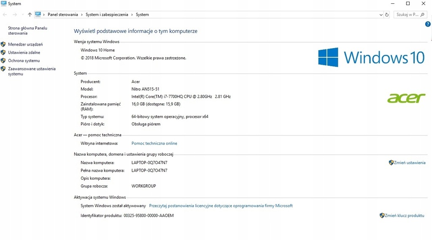Screen dimensions: 432x240
Task: Click the shield icon beside Zaawansowane ustawienia systemu
Action: pyautogui.click(x=3, y=69)
